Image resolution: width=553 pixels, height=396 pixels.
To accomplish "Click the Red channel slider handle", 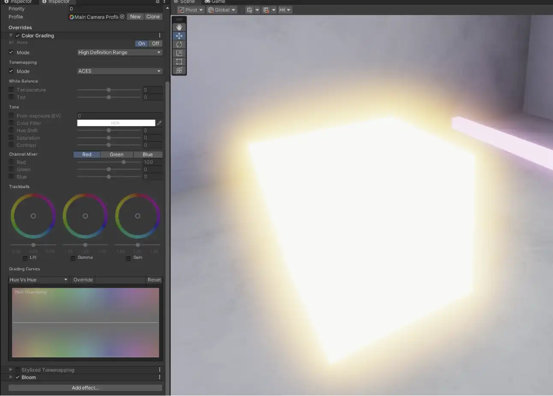I will [124, 162].
